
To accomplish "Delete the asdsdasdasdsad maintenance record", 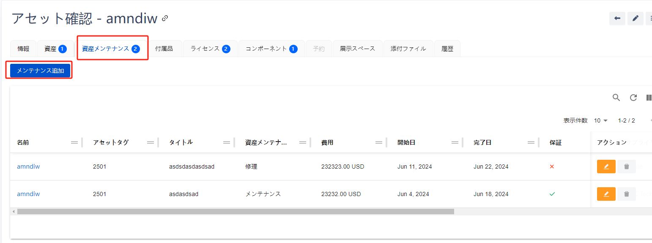I will tap(626, 167).
